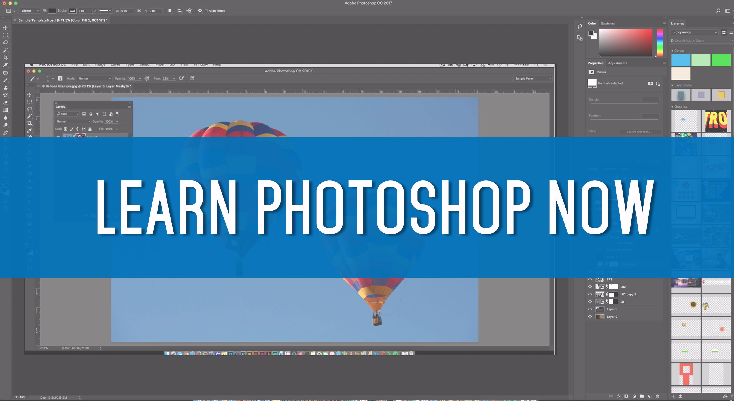Open the search icon in the options bar

(x=718, y=11)
